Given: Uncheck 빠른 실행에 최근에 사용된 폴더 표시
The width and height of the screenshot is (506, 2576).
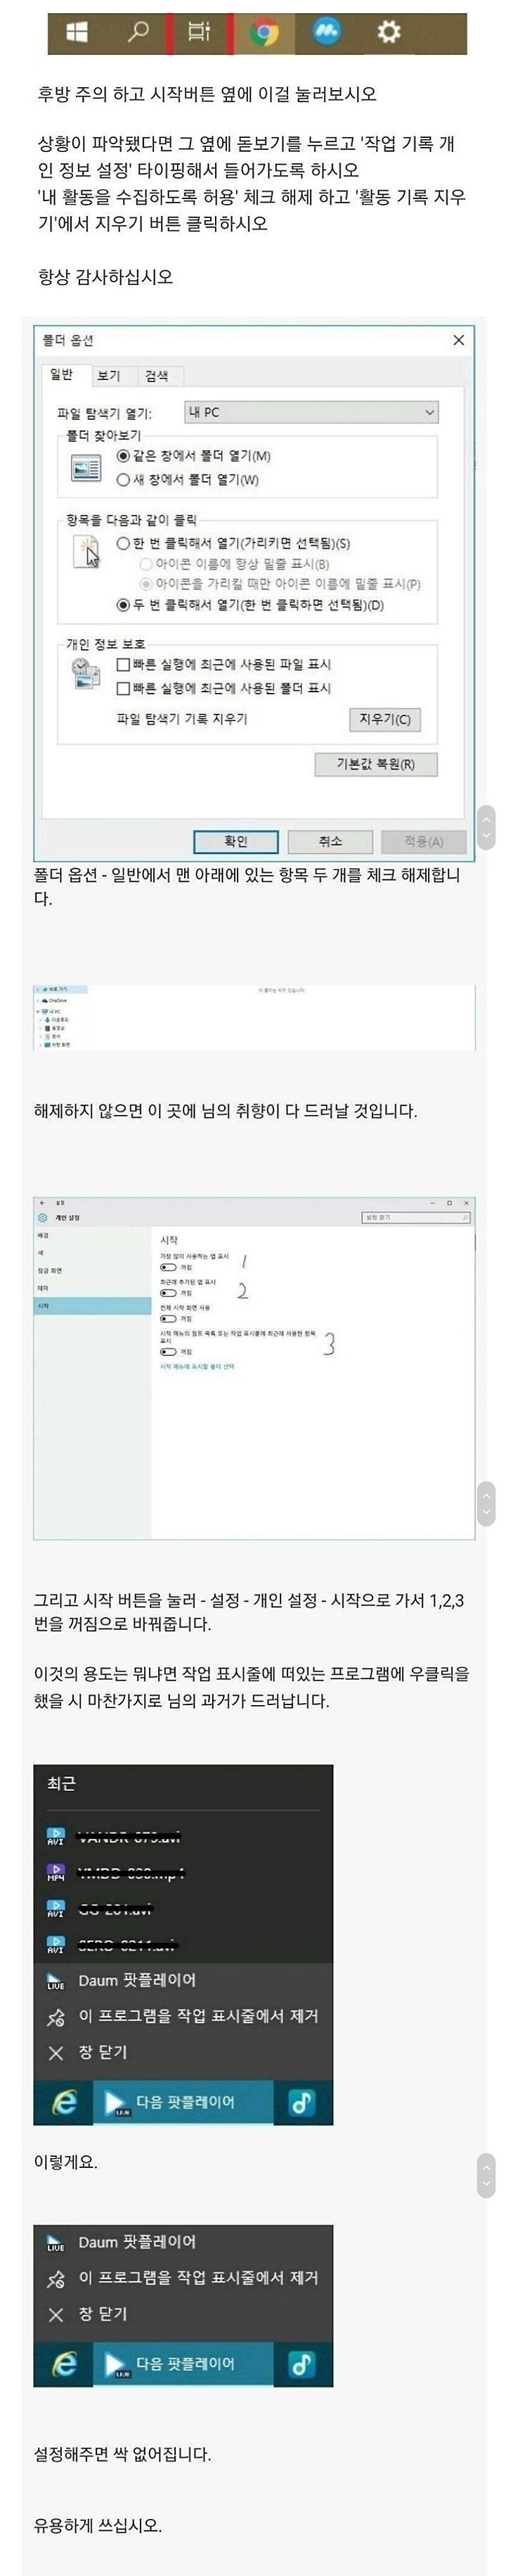Looking at the screenshot, I should click(124, 688).
